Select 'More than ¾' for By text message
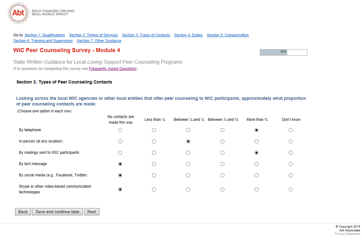The width and height of the screenshot is (362, 242). pyautogui.click(x=256, y=164)
